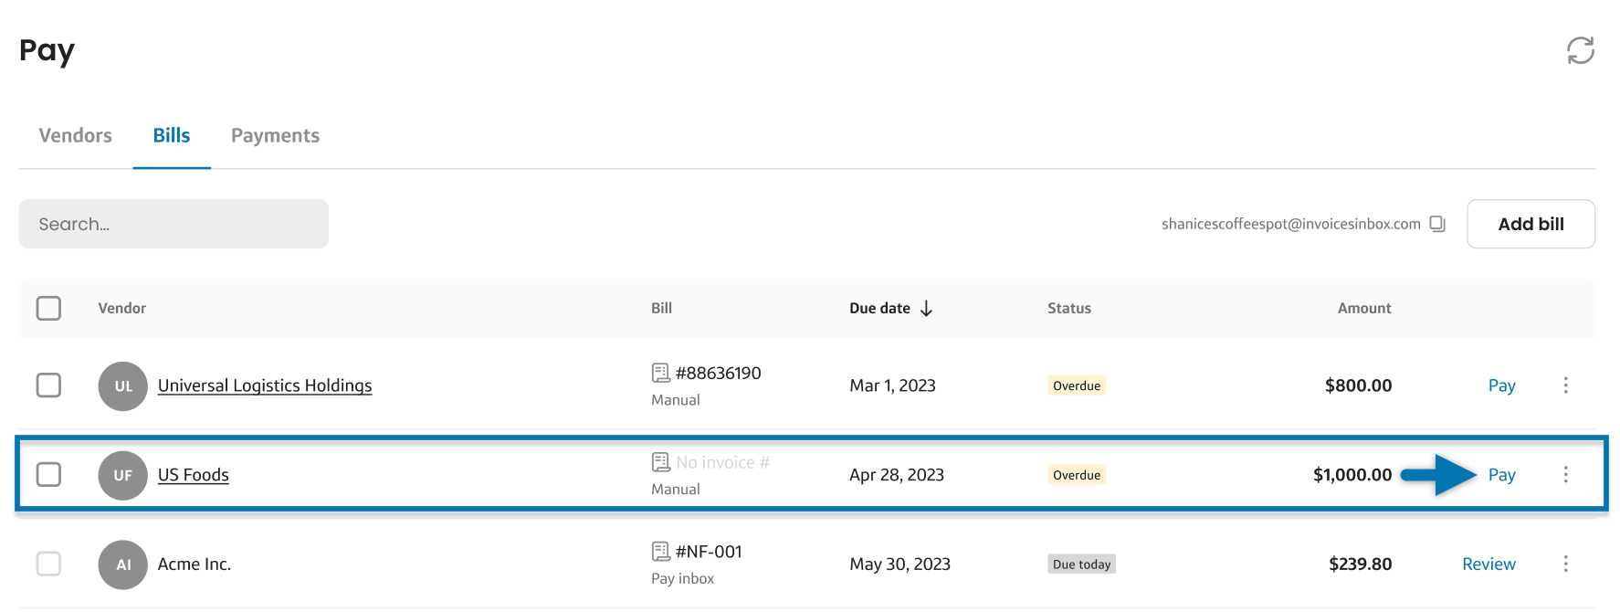This screenshot has height=612, width=1620.
Task: Click the refresh icon beside Pay heading
Action: pos(1581,50)
